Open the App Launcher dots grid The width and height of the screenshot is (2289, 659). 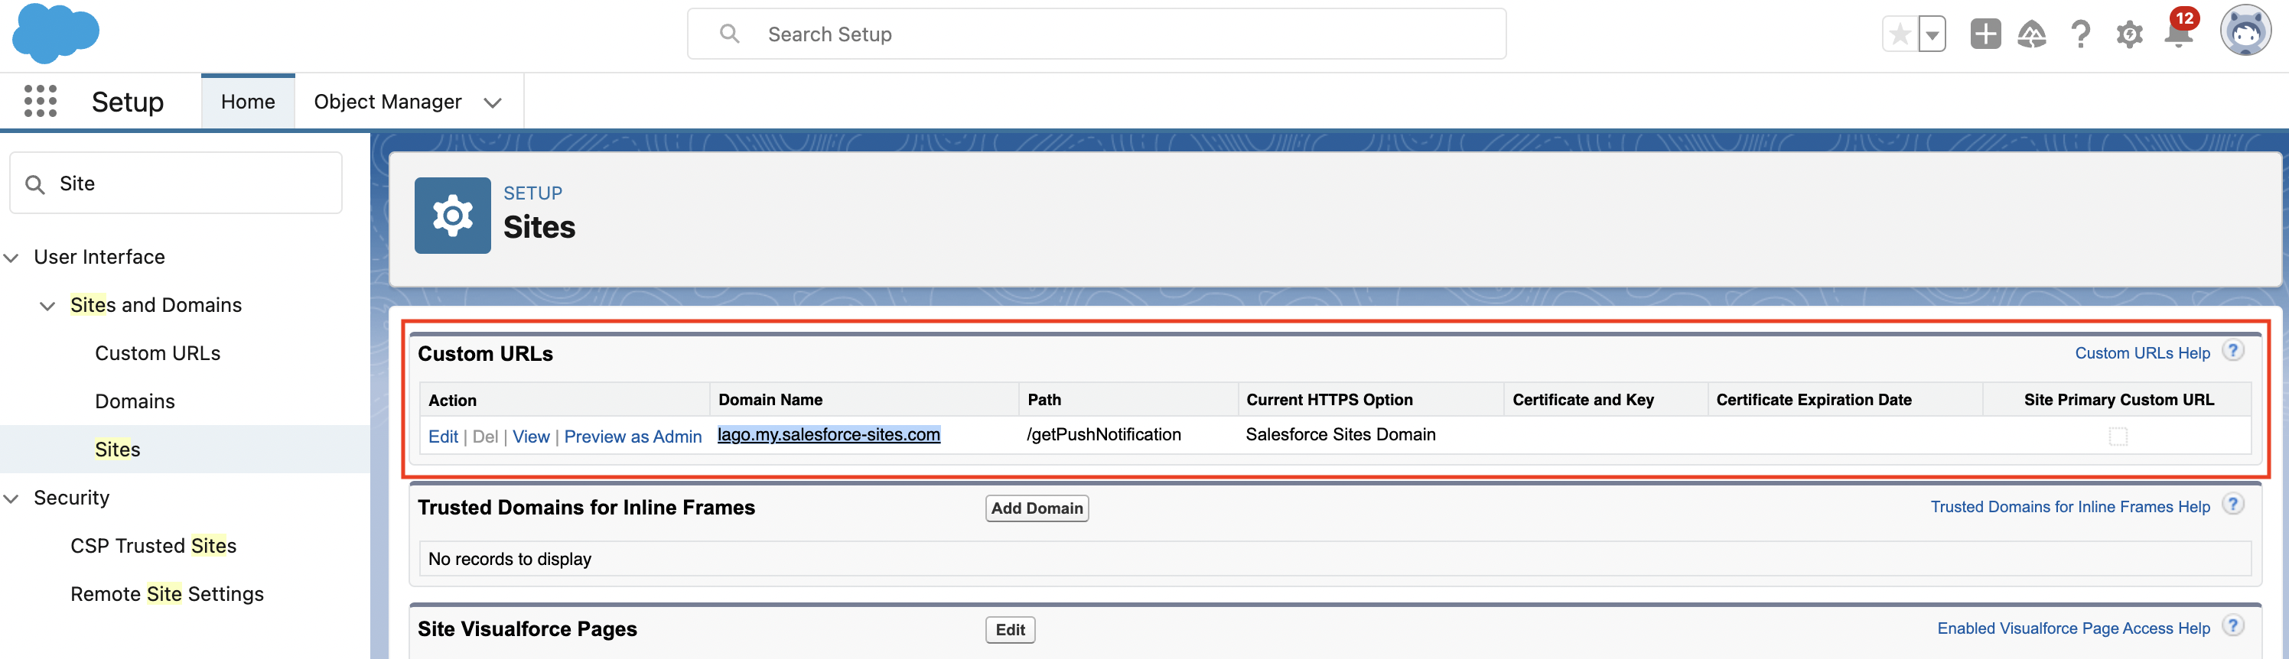(x=40, y=101)
